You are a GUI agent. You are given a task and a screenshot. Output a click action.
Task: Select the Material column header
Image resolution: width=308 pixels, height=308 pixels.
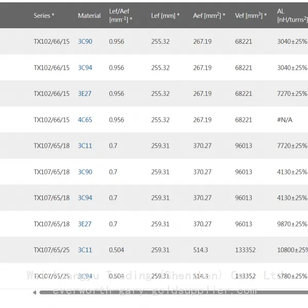click(89, 15)
